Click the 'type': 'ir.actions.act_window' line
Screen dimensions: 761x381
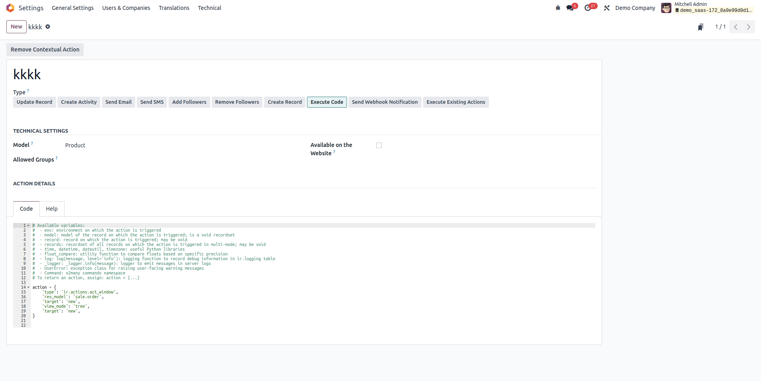tap(80, 292)
